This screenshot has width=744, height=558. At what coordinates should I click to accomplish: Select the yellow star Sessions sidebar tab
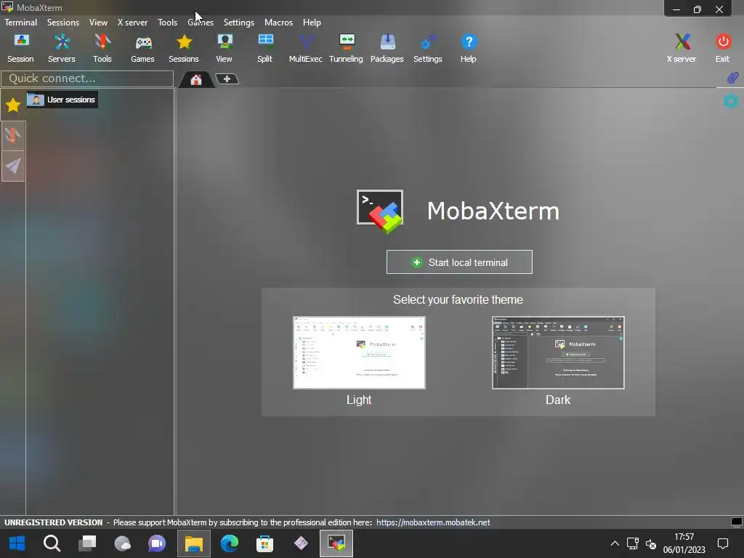pyautogui.click(x=13, y=105)
